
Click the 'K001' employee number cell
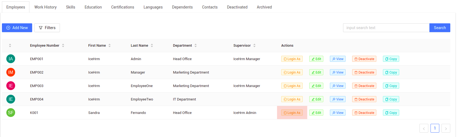[34, 113]
